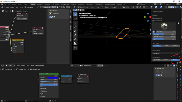
Task: Click the Material.008 name field
Action: click(x=90, y=65)
